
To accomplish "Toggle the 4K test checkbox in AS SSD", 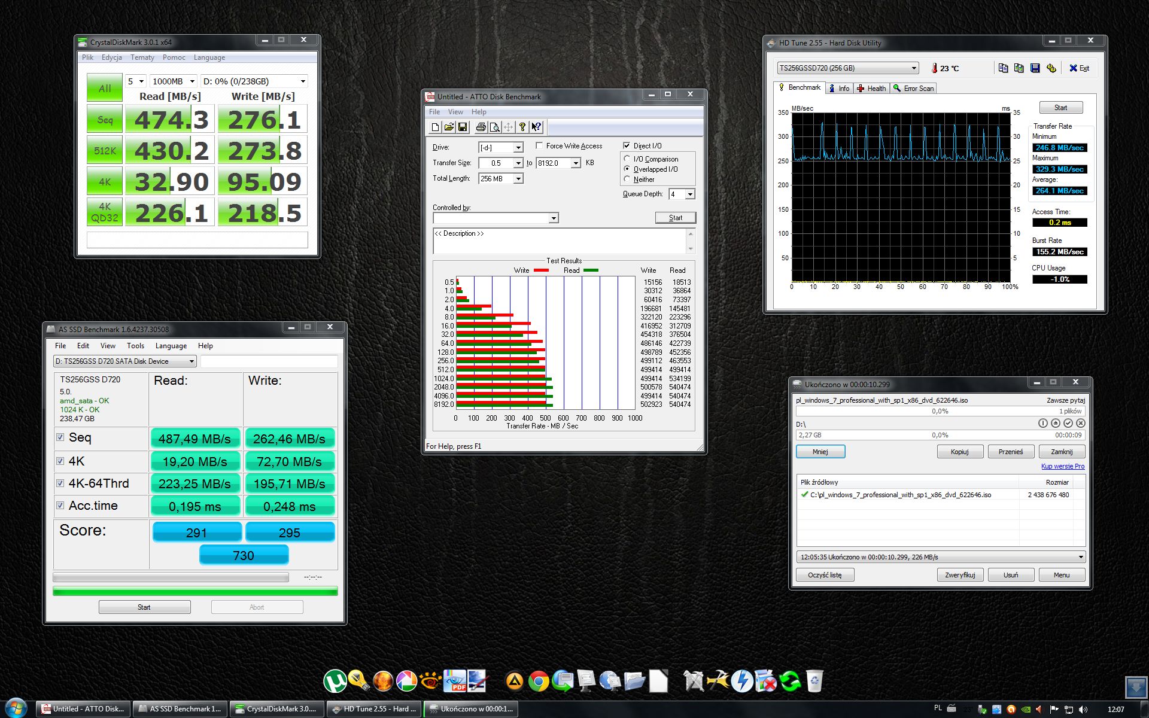I will coord(60,461).
